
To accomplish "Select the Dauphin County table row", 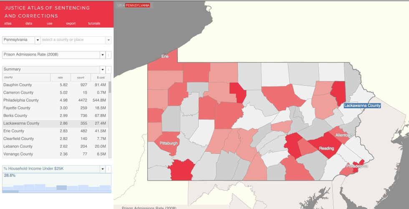I will point(56,85).
